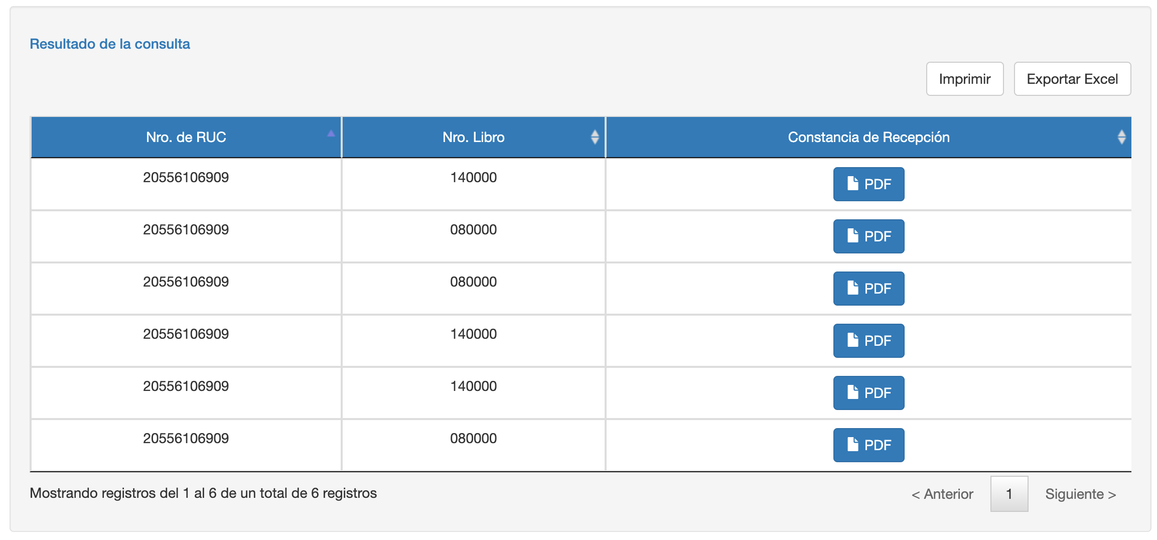
Task: Go to the Anterior page
Action: pyautogui.click(x=942, y=494)
